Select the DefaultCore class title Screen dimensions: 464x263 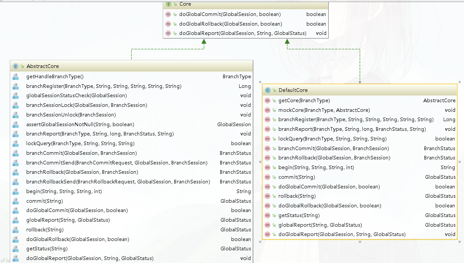click(x=293, y=90)
